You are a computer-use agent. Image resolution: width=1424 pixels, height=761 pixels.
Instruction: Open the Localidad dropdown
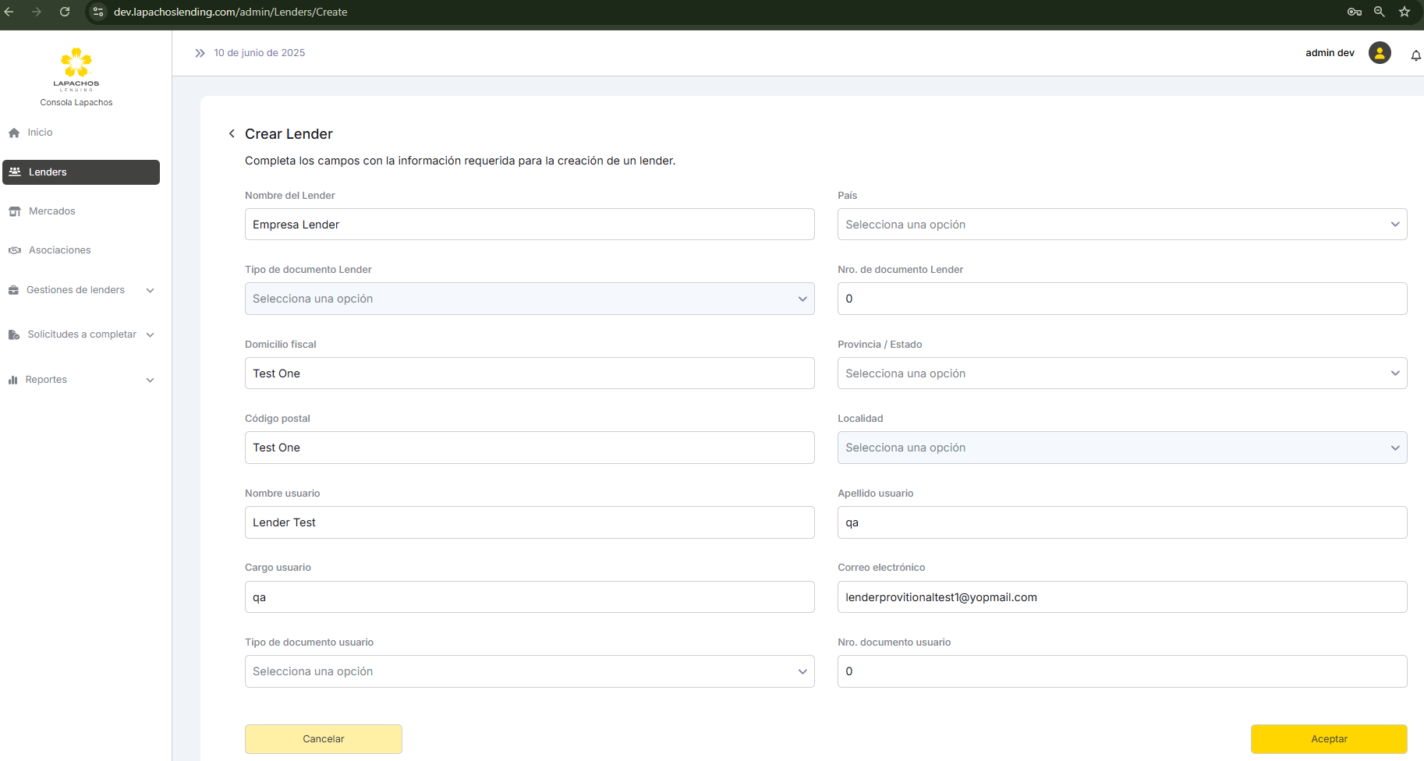[x=1121, y=448]
